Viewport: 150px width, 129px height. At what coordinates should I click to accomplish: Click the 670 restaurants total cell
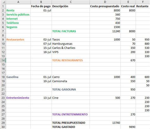128,60
